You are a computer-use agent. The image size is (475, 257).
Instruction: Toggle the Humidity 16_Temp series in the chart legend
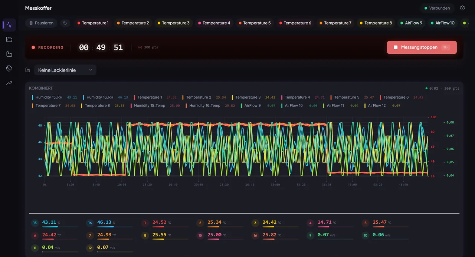[210, 106]
